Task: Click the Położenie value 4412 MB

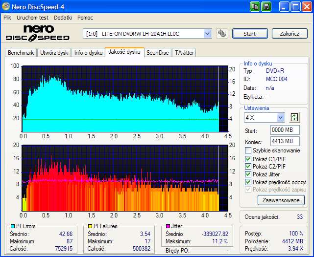Action: click(x=292, y=241)
